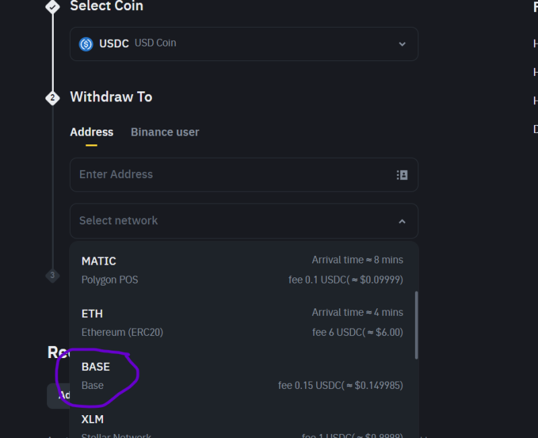Open the Select Coin USDC dropdown
538x438 pixels.
pos(244,44)
